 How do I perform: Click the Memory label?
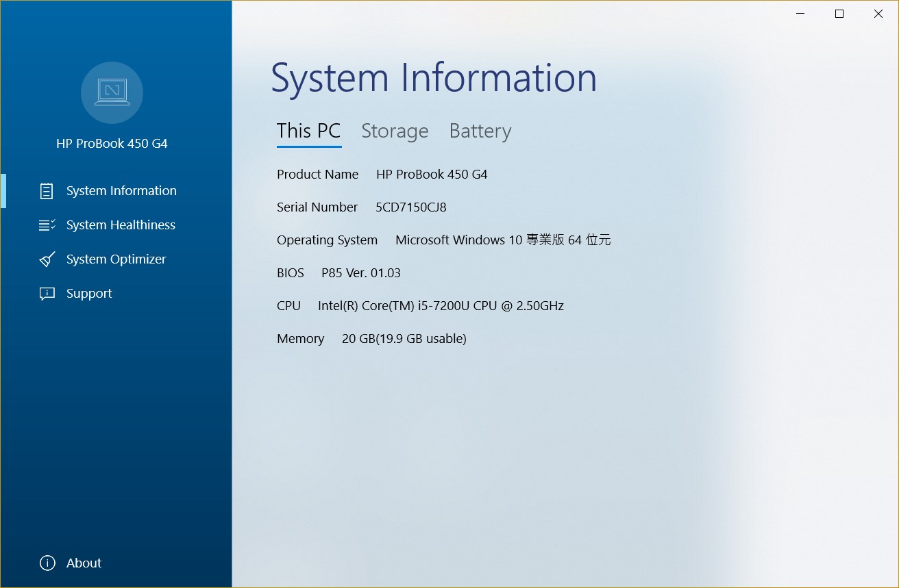301,339
